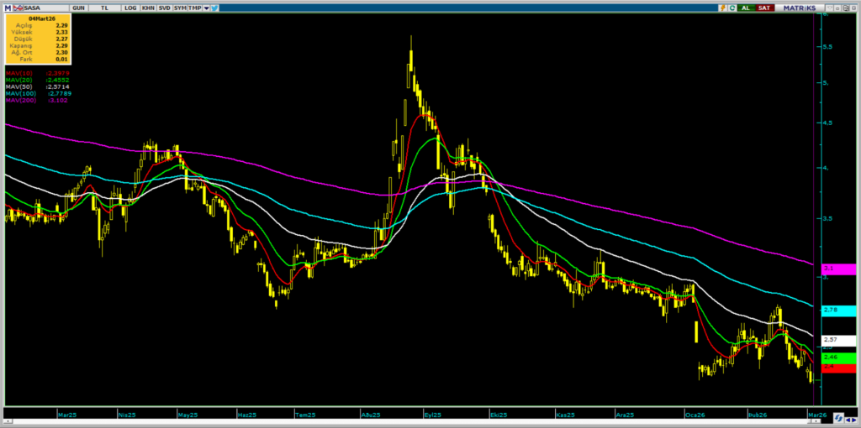Open the SYM menu

tap(180, 7)
